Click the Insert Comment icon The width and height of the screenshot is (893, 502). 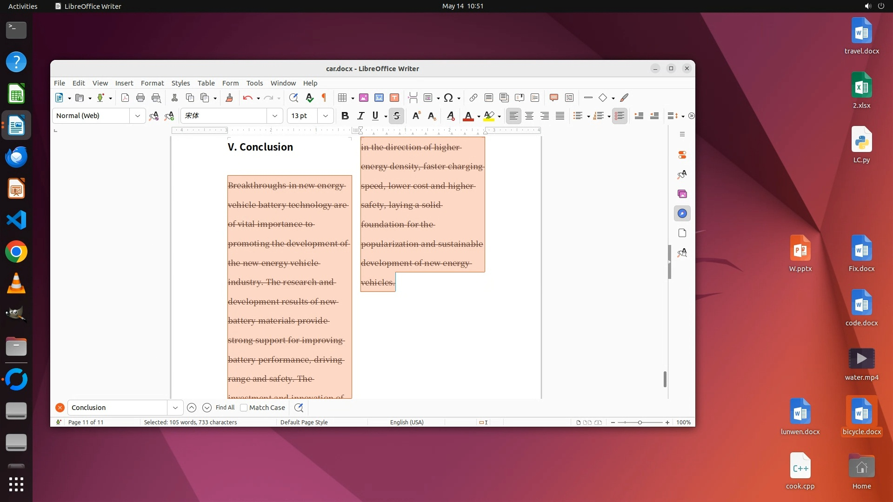[553, 98]
